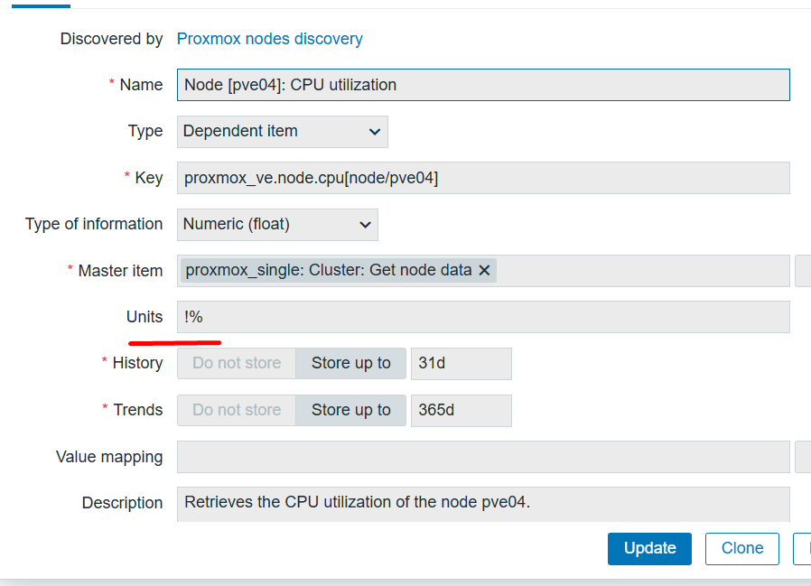The image size is (811, 586).
Task: Click the Update button
Action: (x=649, y=548)
